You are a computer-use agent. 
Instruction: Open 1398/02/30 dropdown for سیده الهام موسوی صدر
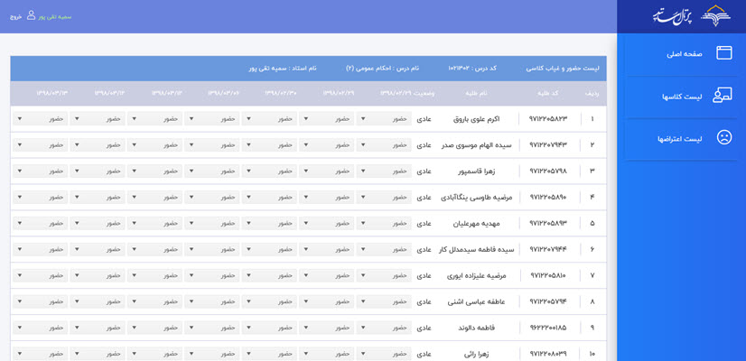pyautogui.click(x=269, y=145)
